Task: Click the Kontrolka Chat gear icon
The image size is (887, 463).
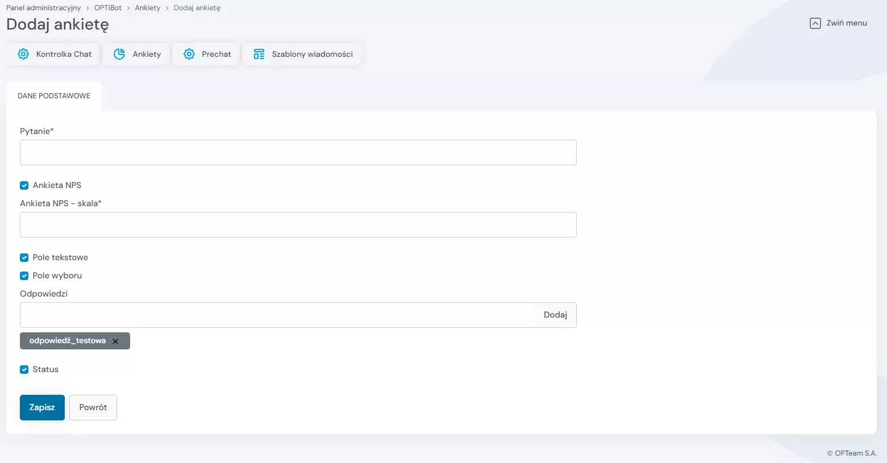Action: click(23, 54)
